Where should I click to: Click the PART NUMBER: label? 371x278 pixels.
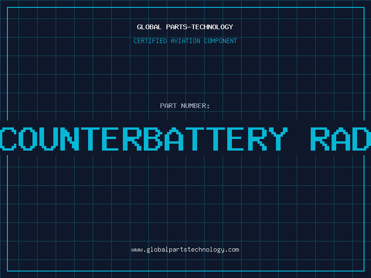pos(185,106)
